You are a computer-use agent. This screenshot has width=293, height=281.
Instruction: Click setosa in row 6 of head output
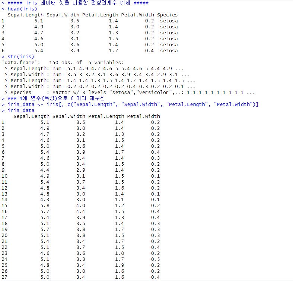tap(169, 51)
